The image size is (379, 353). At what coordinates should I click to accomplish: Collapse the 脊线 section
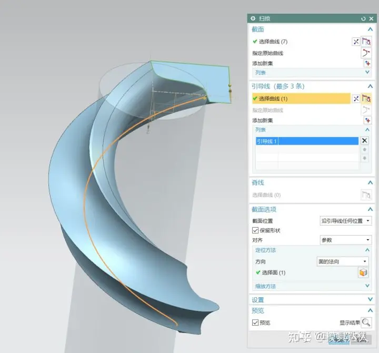370,183
